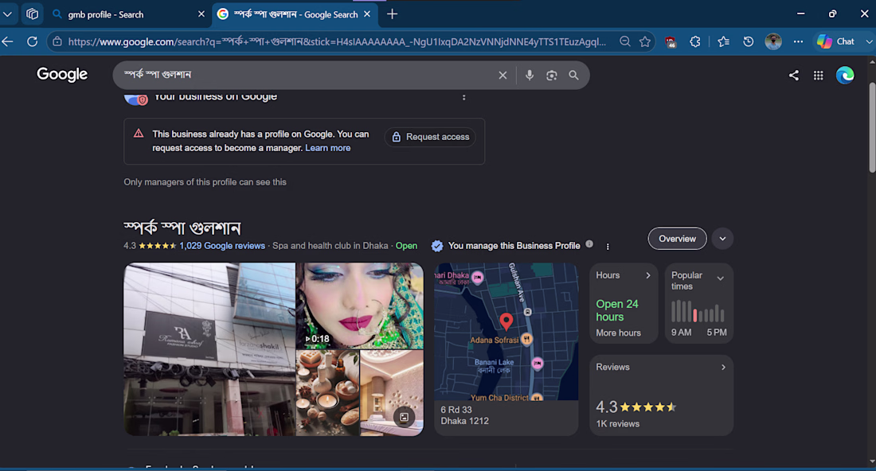Screen dimensions: 876x471
Task: Open the Learn more link
Action: [x=328, y=148]
